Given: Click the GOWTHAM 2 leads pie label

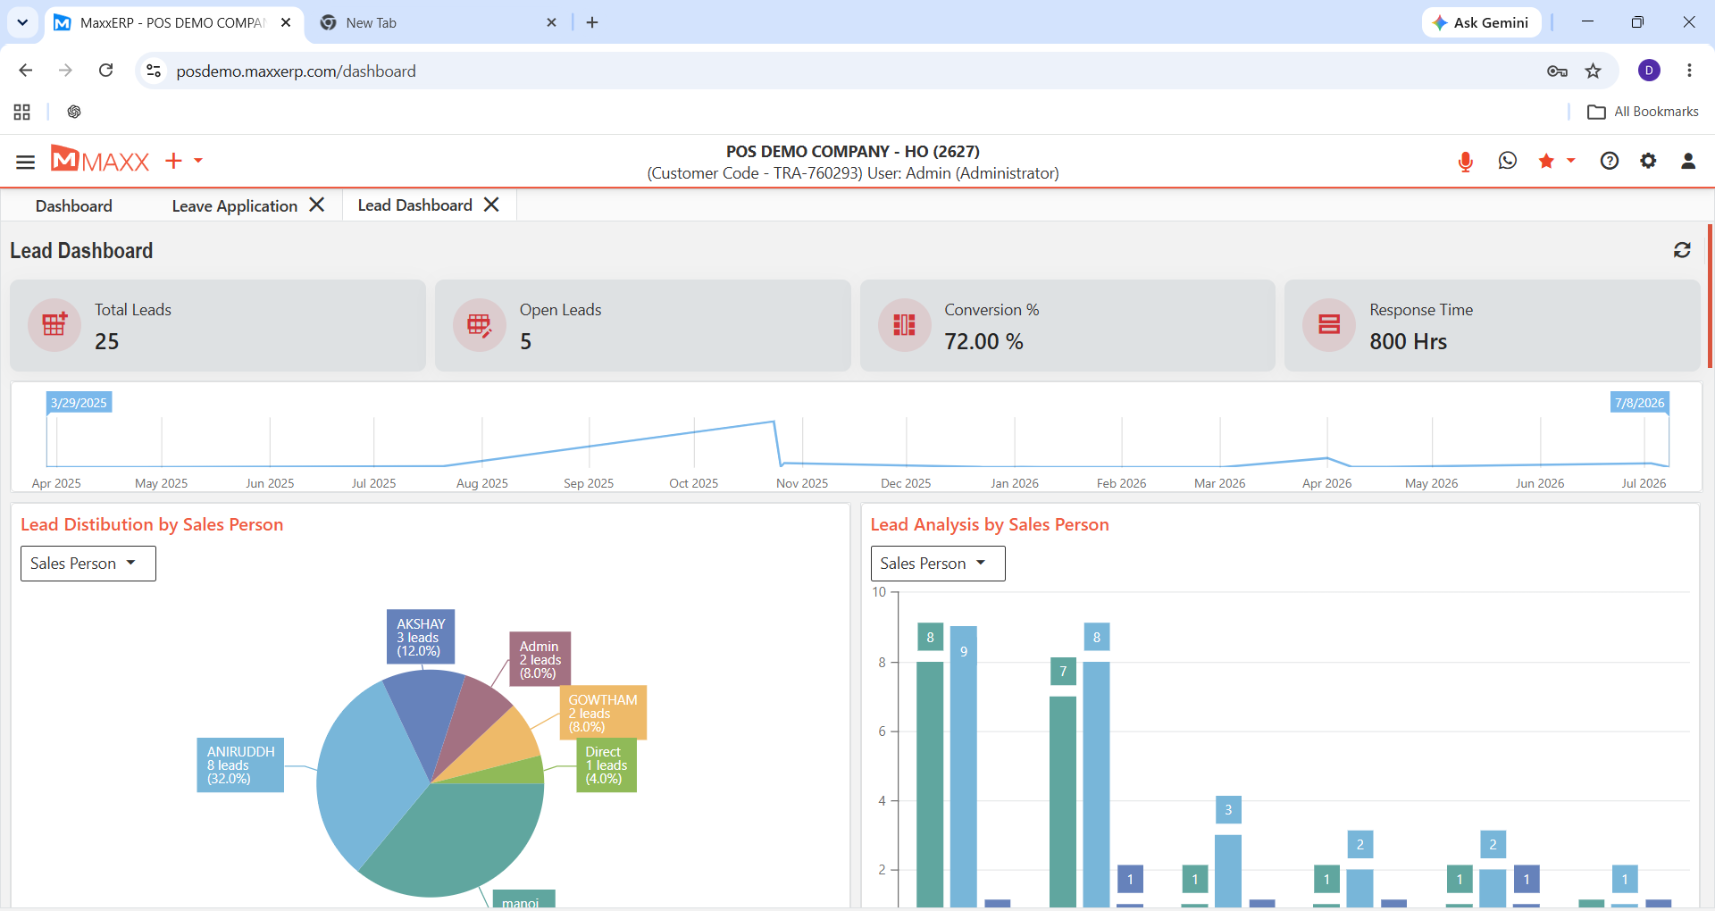Looking at the screenshot, I should [603, 713].
